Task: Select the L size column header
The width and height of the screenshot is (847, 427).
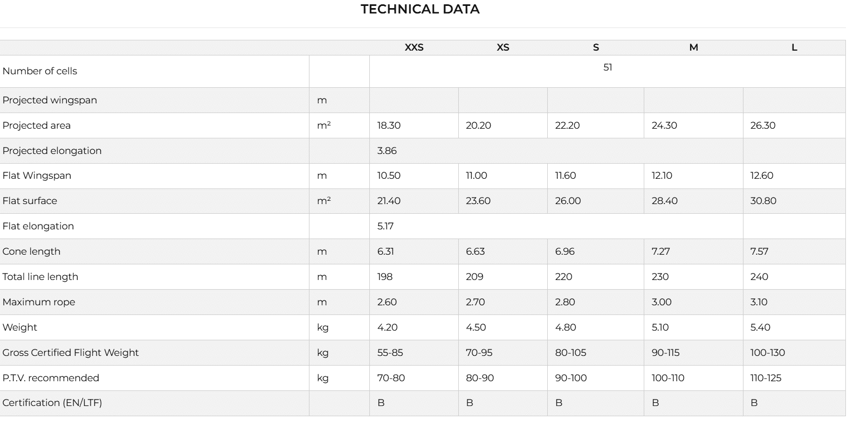Action: point(794,47)
